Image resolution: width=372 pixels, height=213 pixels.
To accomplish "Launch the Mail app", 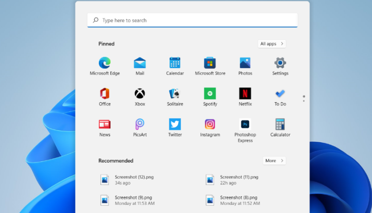I will (x=139, y=66).
